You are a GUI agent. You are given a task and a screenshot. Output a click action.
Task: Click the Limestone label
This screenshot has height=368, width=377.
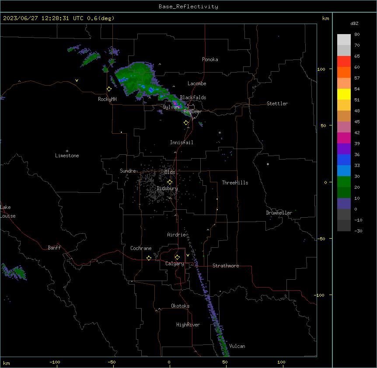(x=67, y=156)
